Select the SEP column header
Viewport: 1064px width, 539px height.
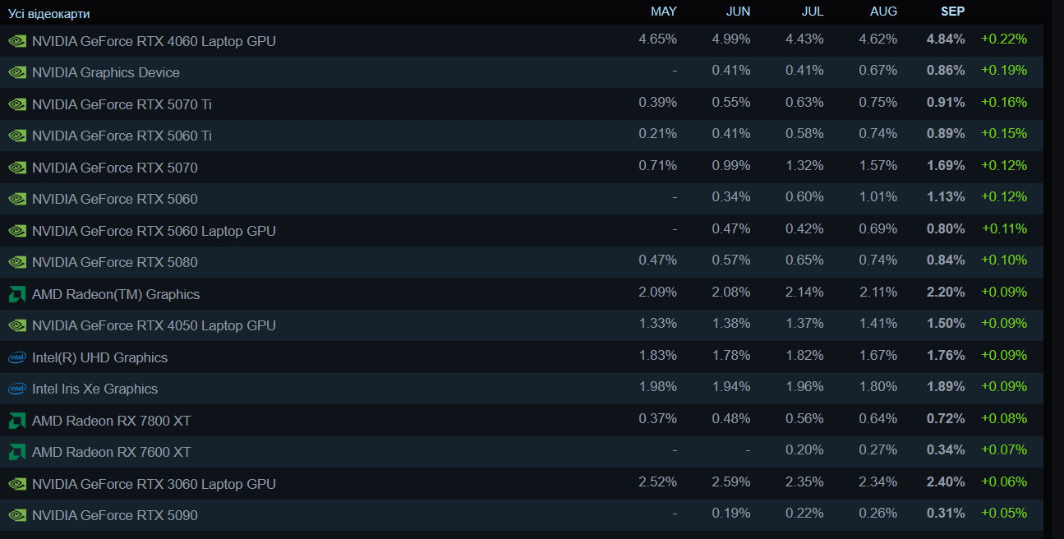pyautogui.click(x=952, y=12)
